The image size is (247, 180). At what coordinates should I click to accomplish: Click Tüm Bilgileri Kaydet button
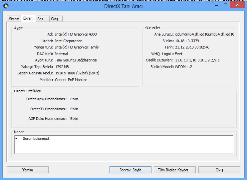[175, 170]
